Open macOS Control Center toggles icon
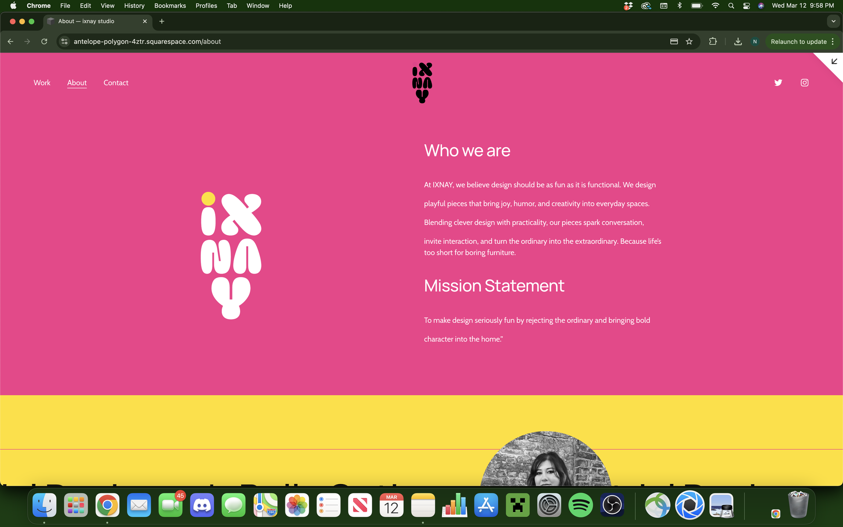The height and width of the screenshot is (527, 843). point(746,6)
